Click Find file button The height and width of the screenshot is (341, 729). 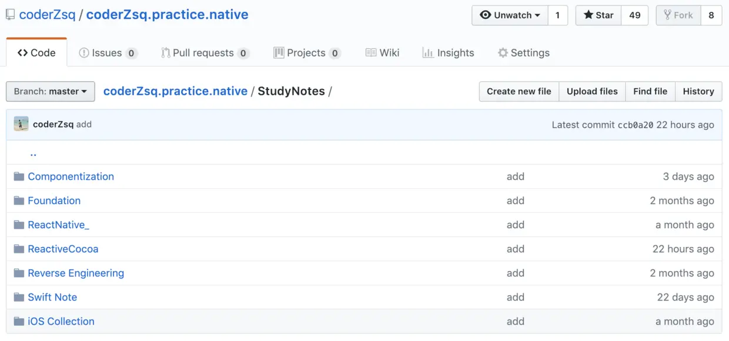coord(650,91)
